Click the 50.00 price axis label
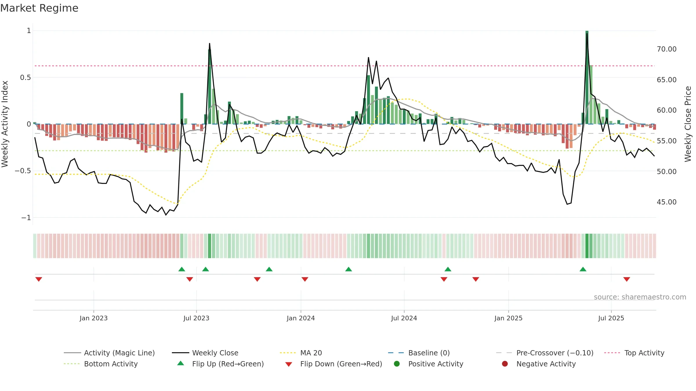This screenshot has height=391, width=696. pyautogui.click(x=667, y=171)
